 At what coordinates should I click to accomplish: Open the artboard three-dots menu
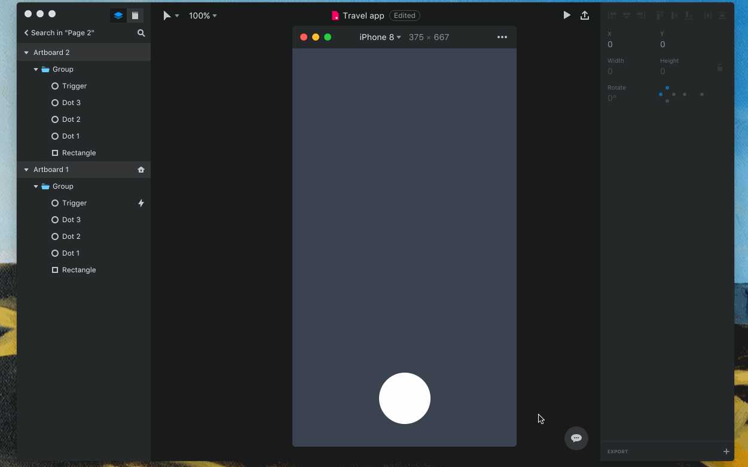pyautogui.click(x=502, y=37)
